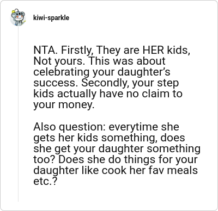Screen dimensions: 218x211
Task: Click the word "question:" in second paragraph
Action: pyautogui.click(x=82, y=127)
